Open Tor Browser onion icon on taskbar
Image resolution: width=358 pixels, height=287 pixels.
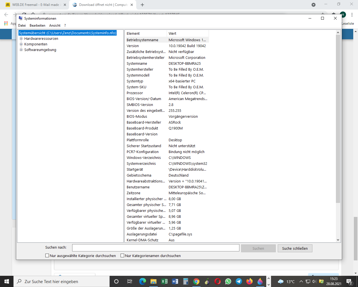tap(207, 281)
